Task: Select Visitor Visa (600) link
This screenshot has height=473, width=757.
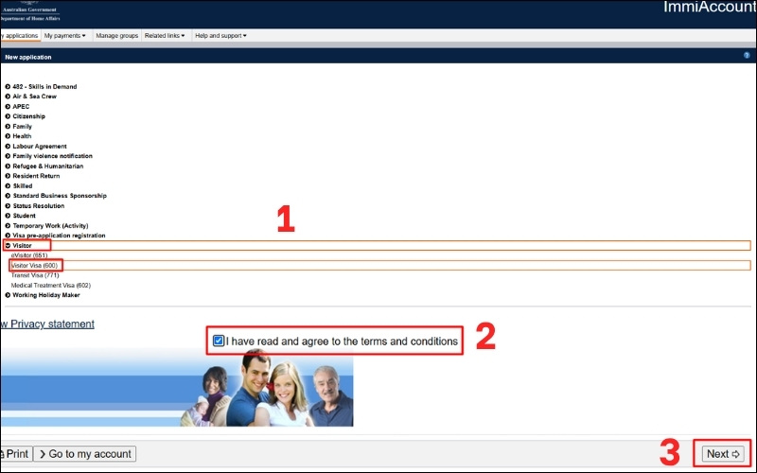Action: (x=36, y=266)
